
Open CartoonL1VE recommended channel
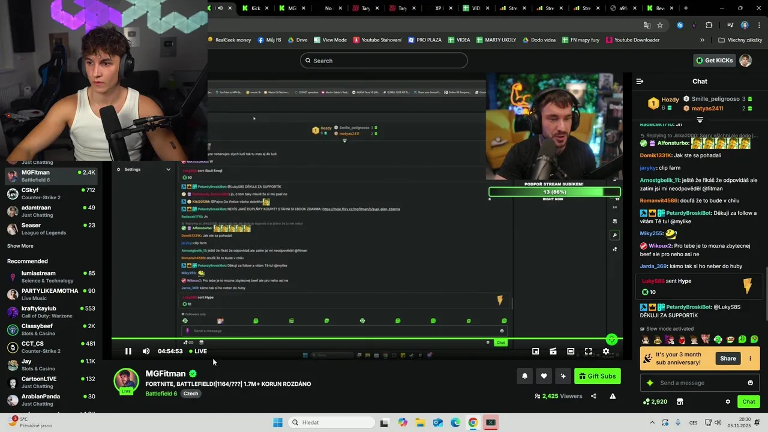51,382
